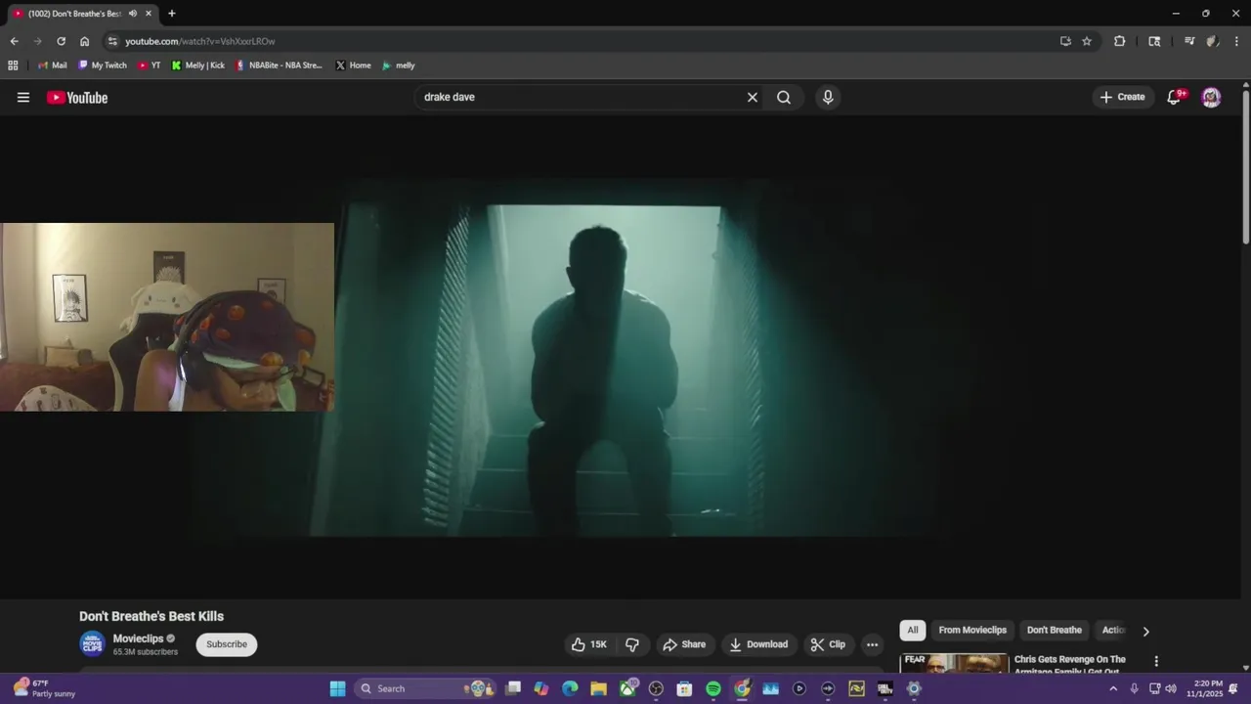Open the Chrome three-dot menu

[x=1237, y=41]
